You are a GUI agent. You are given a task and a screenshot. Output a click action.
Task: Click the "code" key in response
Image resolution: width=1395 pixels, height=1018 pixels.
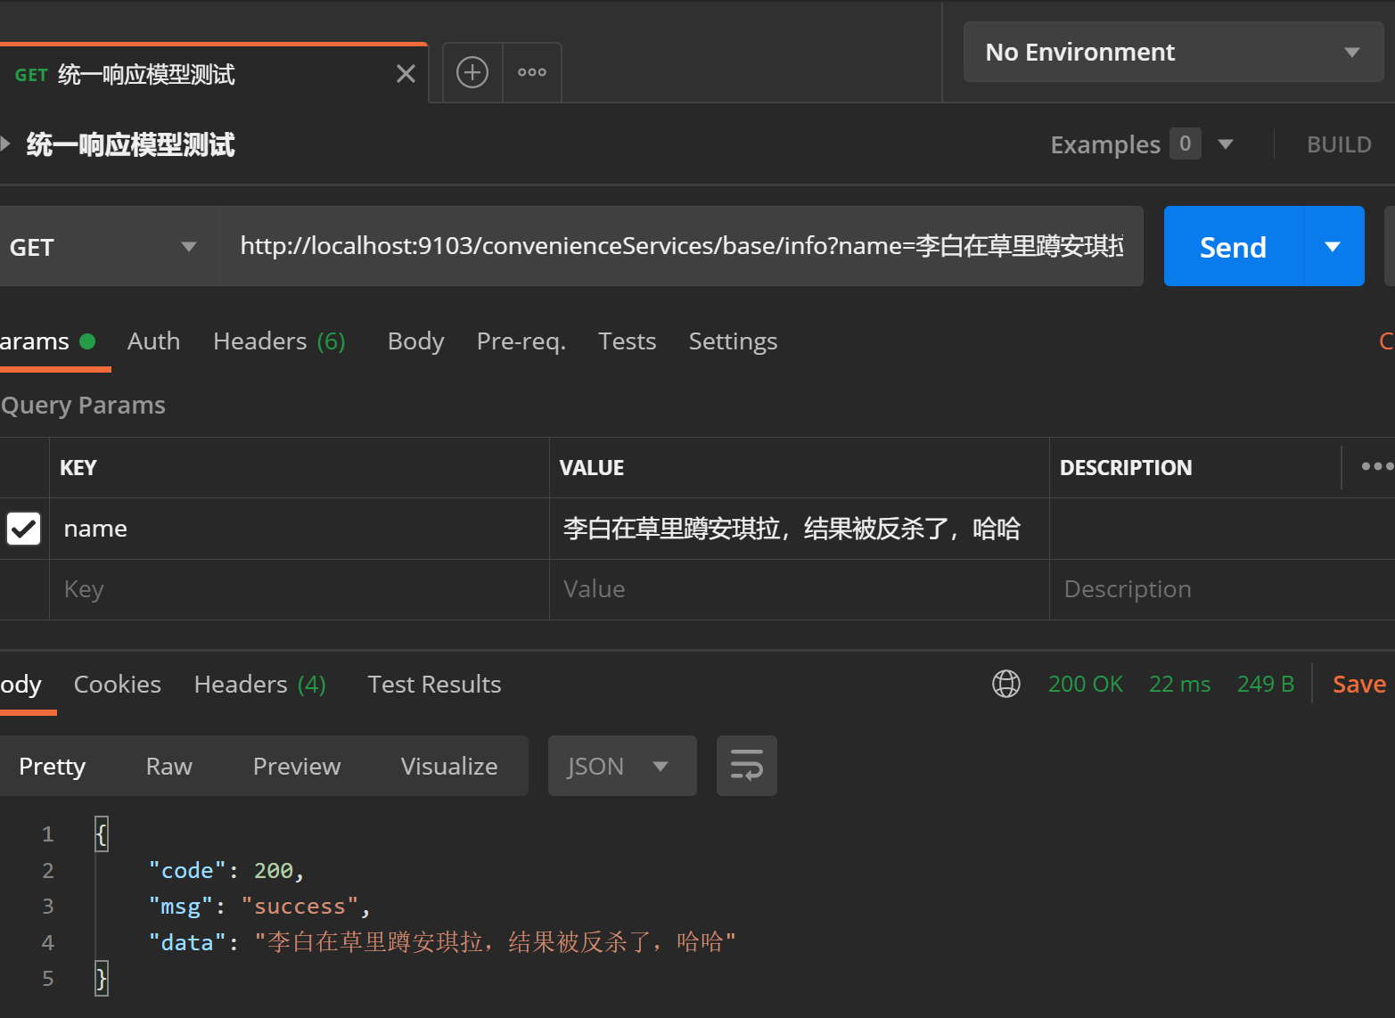(x=187, y=870)
